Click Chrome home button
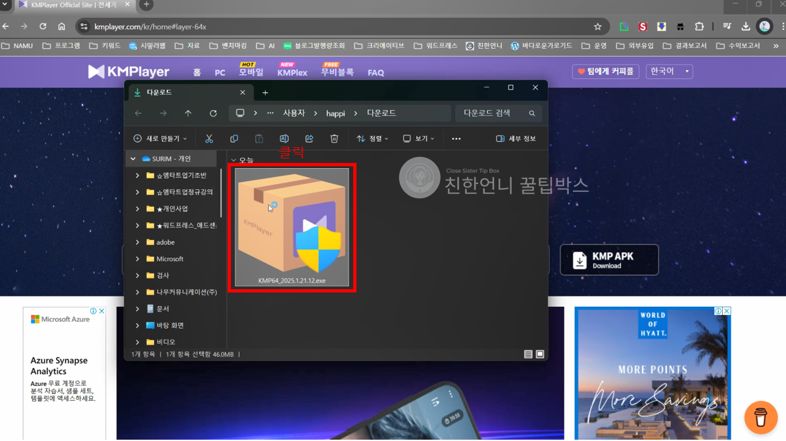Viewport: 786px width, 441px height. (62, 26)
